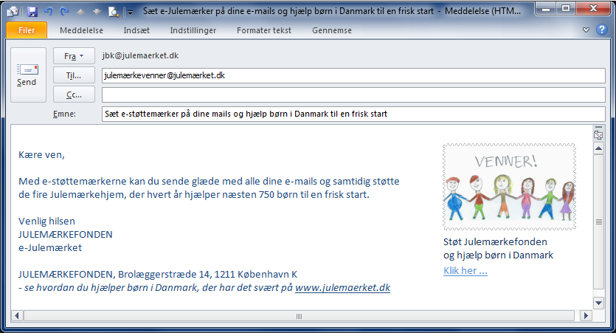Open the Indstillinger tab
The width and height of the screenshot is (616, 333).
point(193,30)
